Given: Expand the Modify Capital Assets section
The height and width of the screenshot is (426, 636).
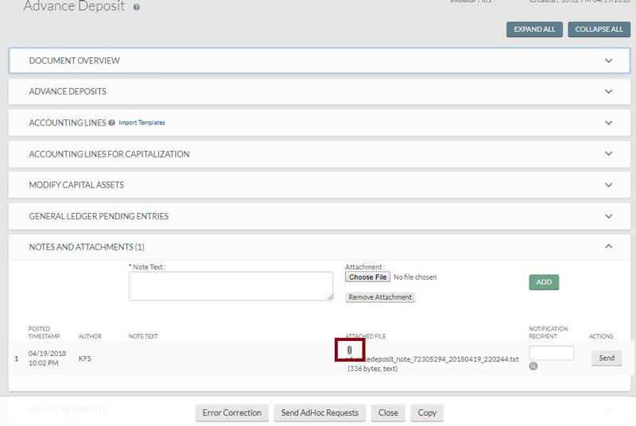Looking at the screenshot, I should 609,185.
